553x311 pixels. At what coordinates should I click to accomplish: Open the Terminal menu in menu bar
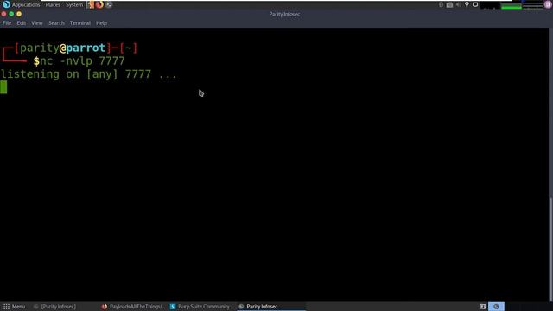(79, 23)
